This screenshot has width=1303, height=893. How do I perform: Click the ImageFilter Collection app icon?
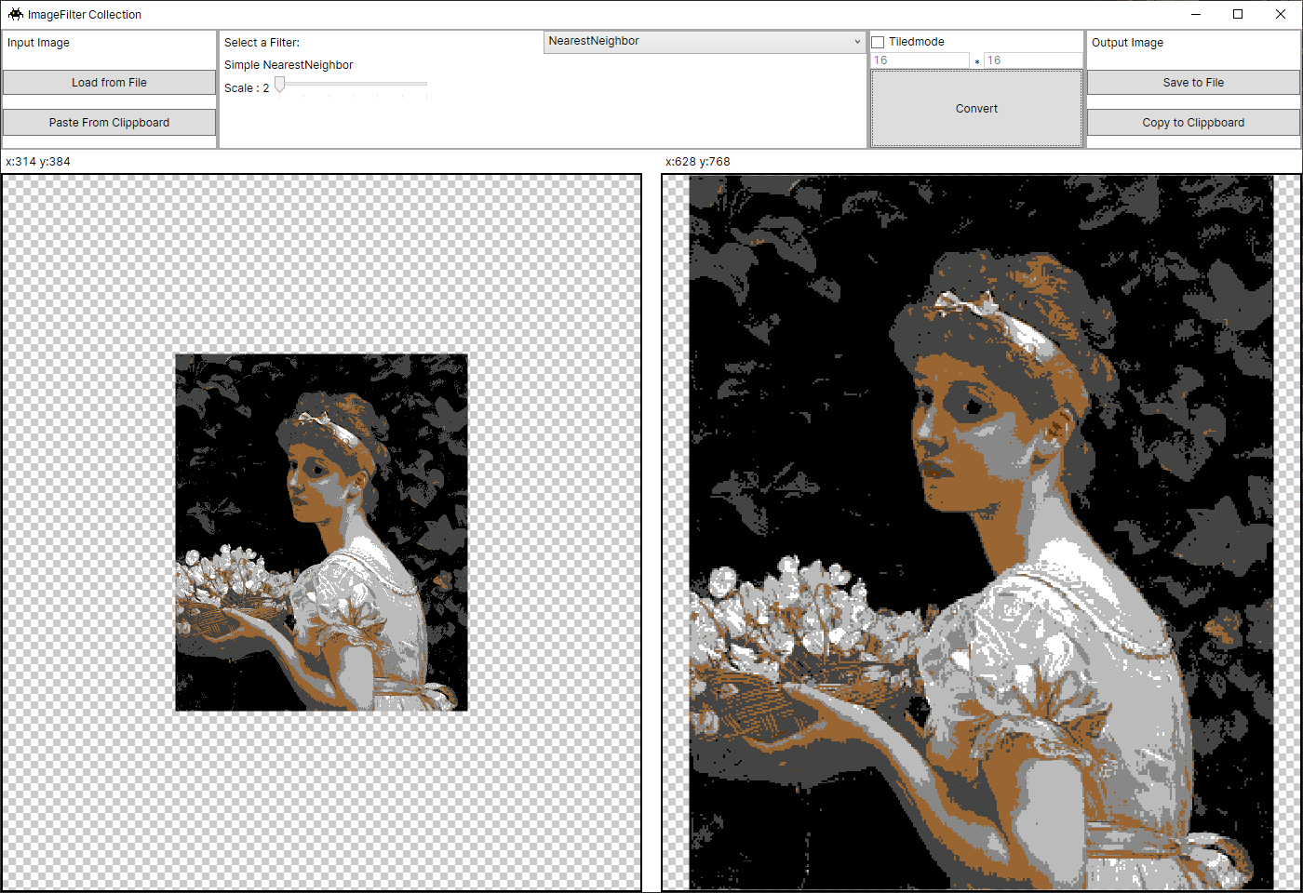[x=15, y=14]
